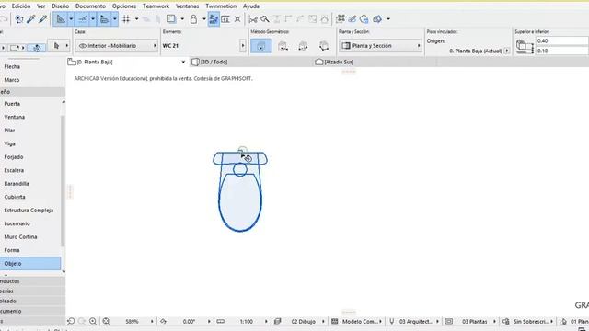589x331 pixels.
Task: Open the guide lines dropdown arrow
Action: (71, 19)
